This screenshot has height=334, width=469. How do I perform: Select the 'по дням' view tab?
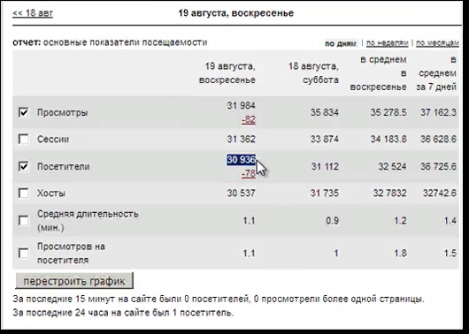341,43
